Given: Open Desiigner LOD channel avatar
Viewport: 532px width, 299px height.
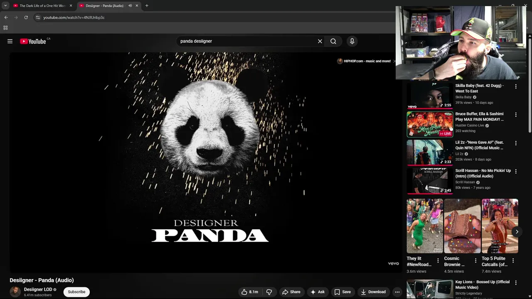Looking at the screenshot, I should [15, 292].
